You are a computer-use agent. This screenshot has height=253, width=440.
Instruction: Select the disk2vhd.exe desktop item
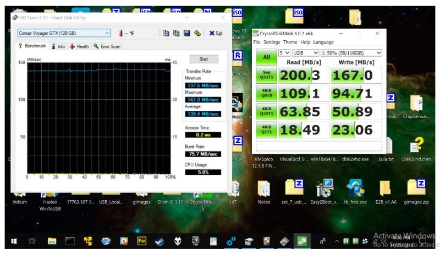[x=355, y=159]
